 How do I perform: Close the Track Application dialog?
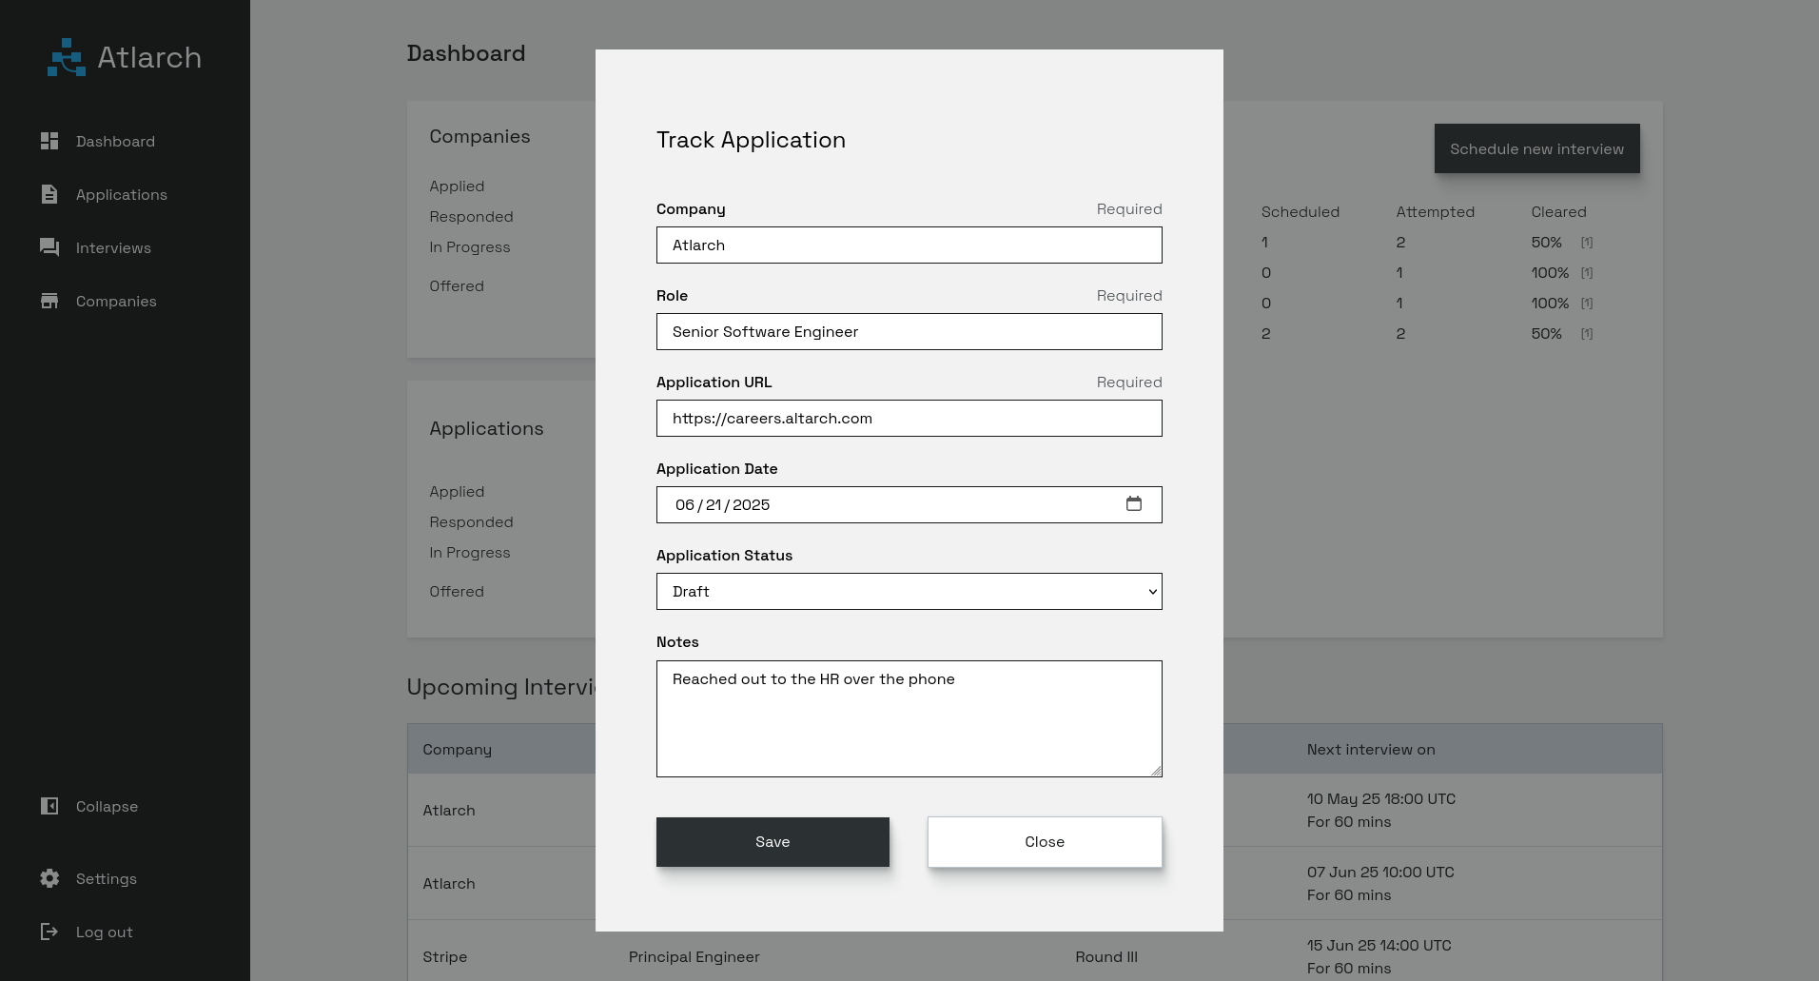(1045, 841)
